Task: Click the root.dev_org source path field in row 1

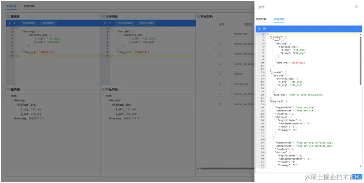Action: (x=243, y=34)
